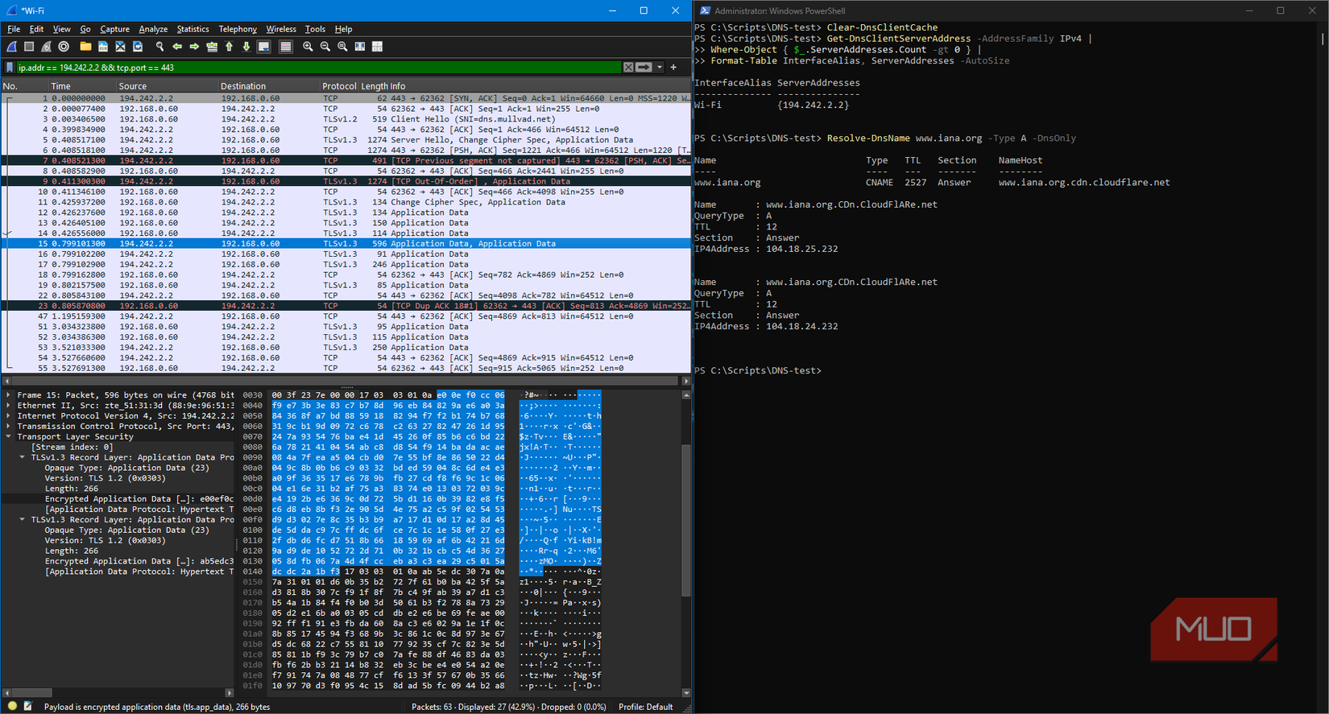Close this capture file icon
Screen dimensions: 1329x714
coord(120,47)
